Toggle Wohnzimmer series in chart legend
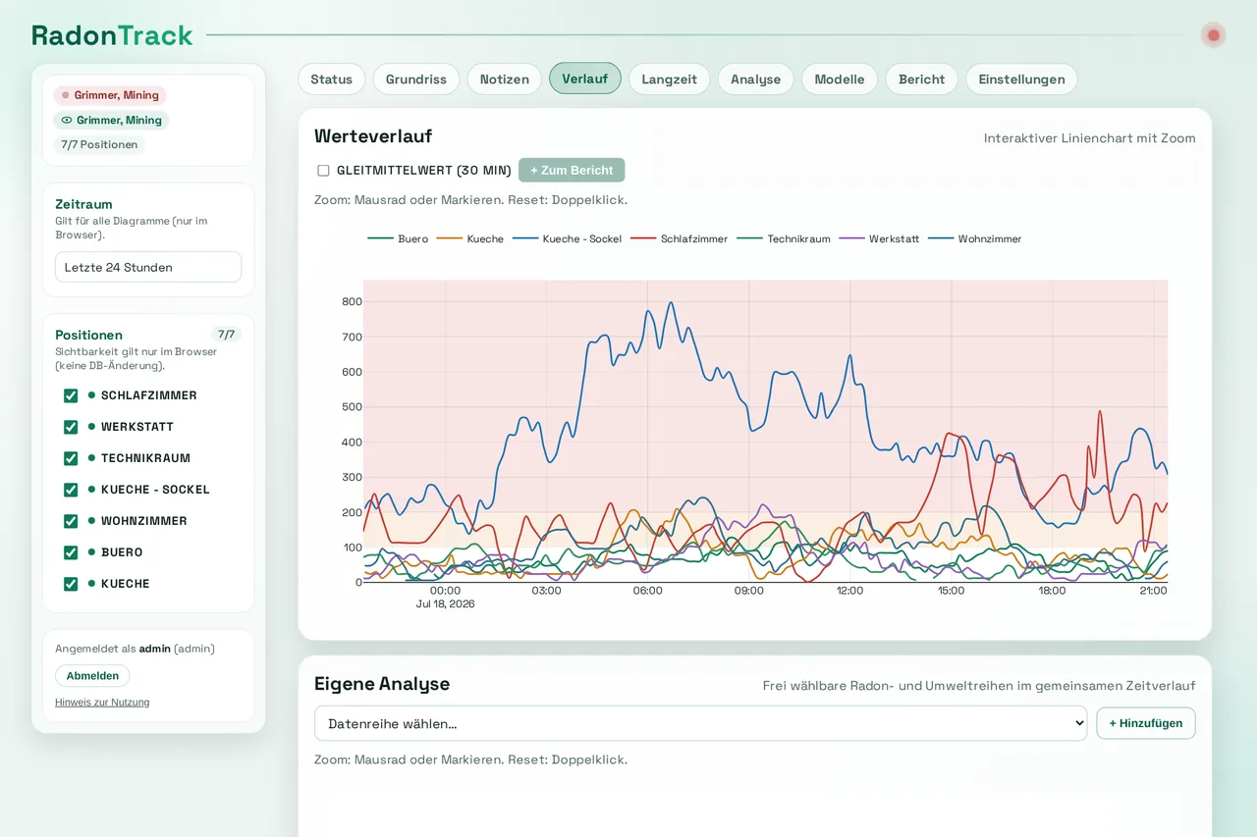 click(974, 238)
